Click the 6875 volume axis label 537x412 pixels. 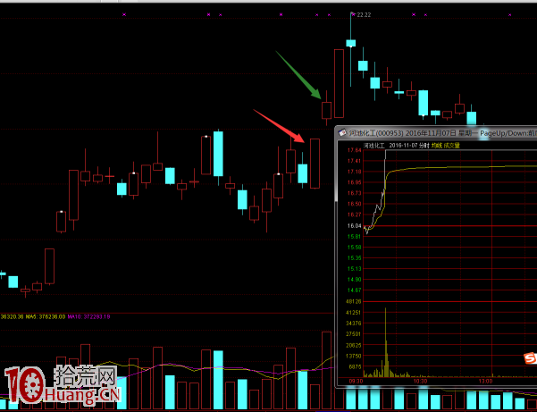click(x=355, y=366)
